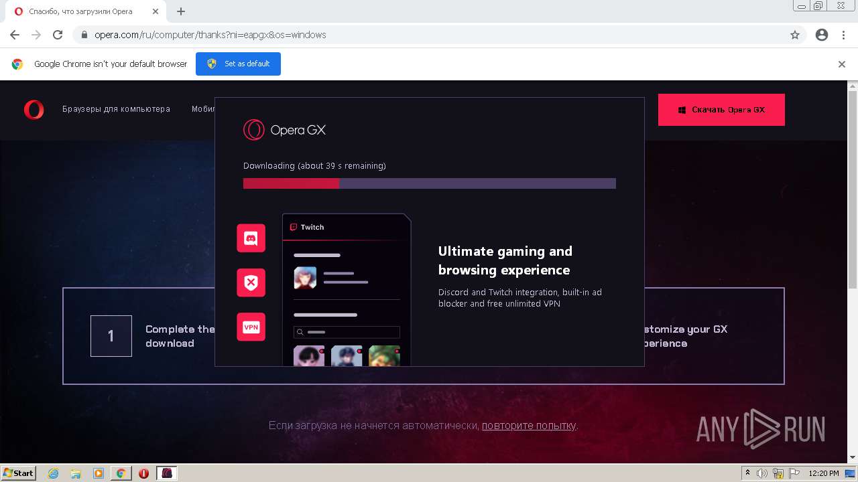The image size is (858, 482).
Task: Click the Downloading status text
Action: coord(314,165)
